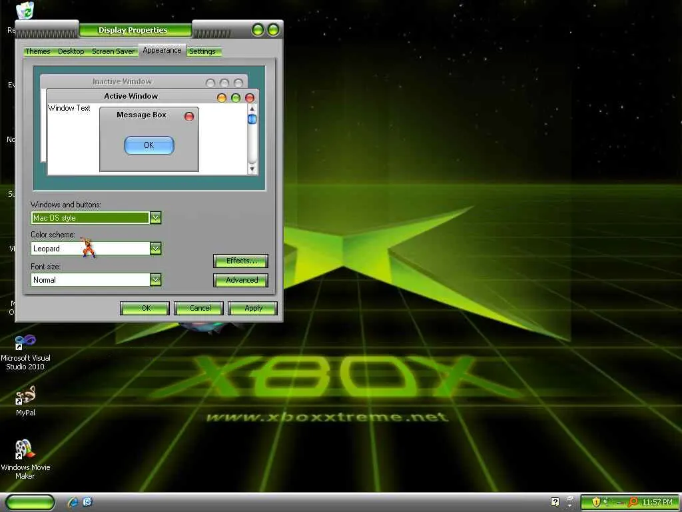Screen dimensions: 682x512
Task: Open the Windows and buttons dropdown arrow
Action: point(155,218)
